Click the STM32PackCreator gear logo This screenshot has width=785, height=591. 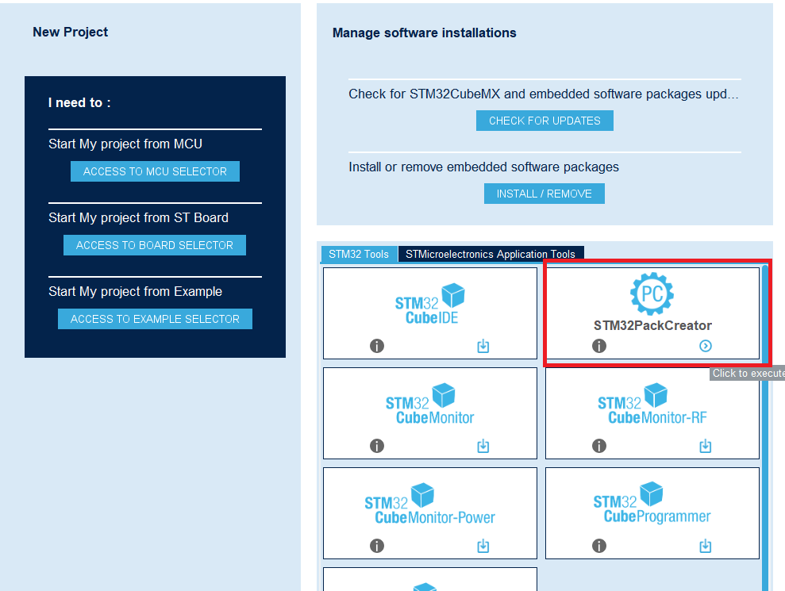652,294
